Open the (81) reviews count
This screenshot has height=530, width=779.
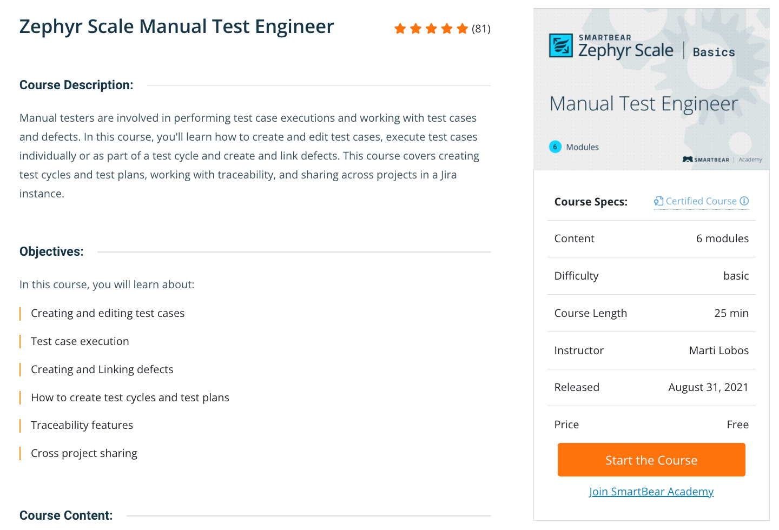(481, 29)
